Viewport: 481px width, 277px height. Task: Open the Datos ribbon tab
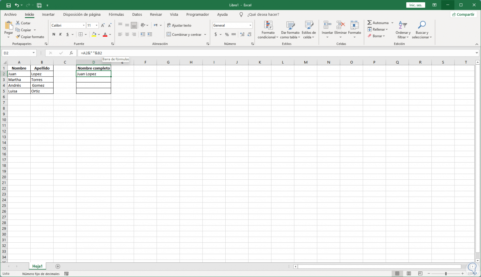click(137, 14)
